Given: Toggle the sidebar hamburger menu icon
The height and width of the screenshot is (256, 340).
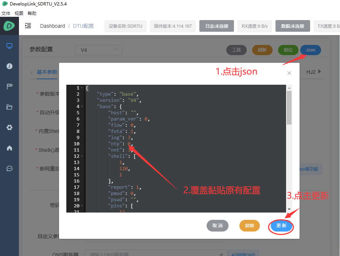Looking at the screenshot, I should [x=28, y=26].
